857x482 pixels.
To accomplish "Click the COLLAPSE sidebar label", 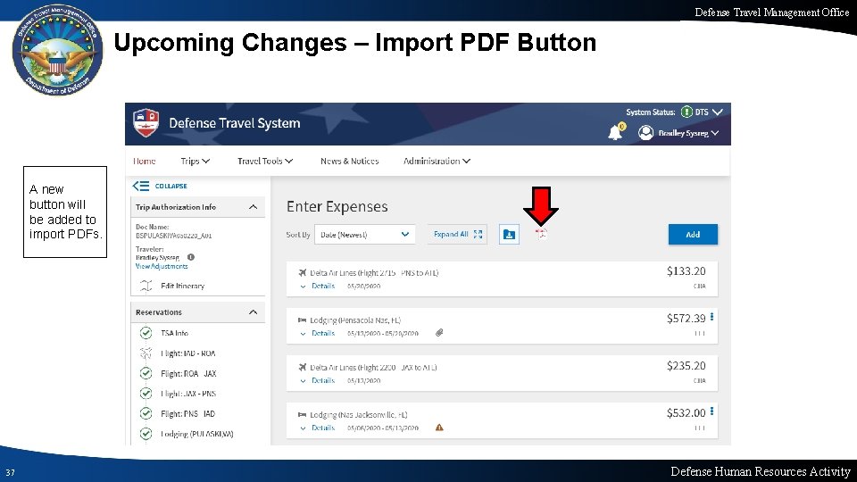I will 171,186.
